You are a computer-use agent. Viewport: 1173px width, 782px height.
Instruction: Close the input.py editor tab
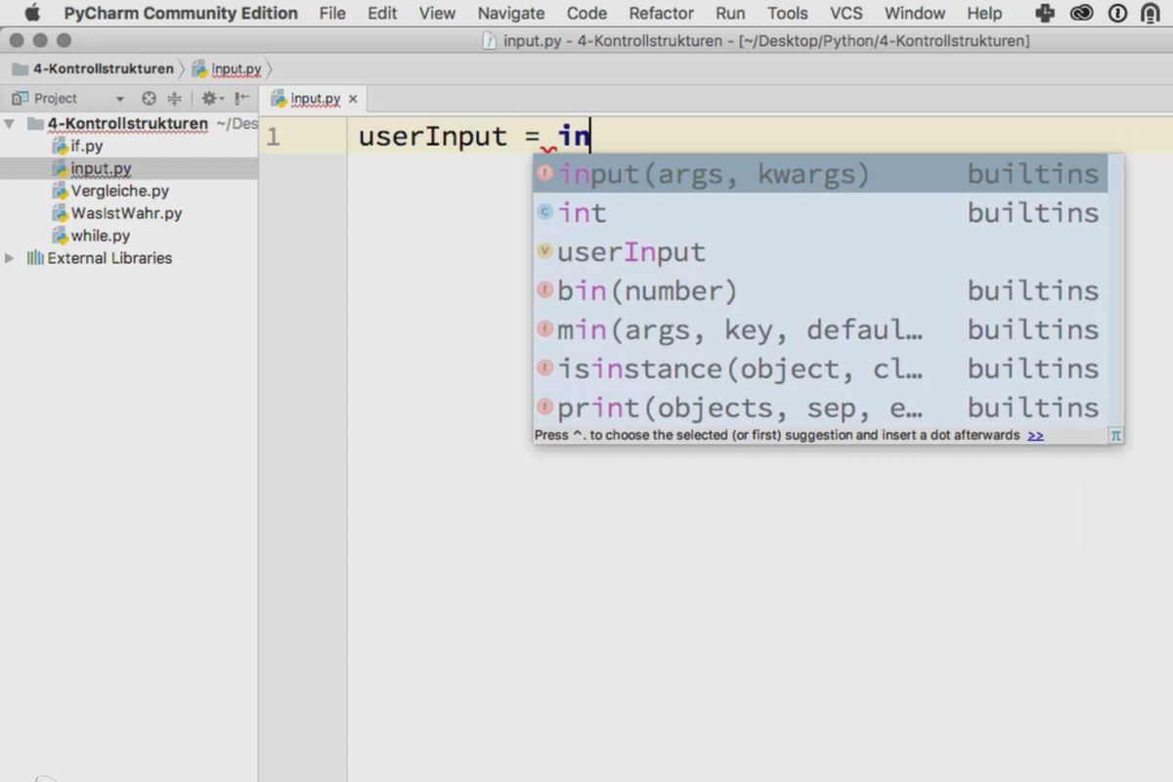353,99
